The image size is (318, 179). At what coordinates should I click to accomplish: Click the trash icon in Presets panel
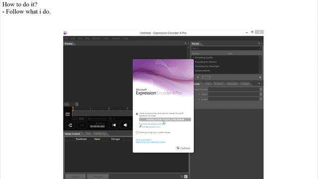(x=260, y=78)
